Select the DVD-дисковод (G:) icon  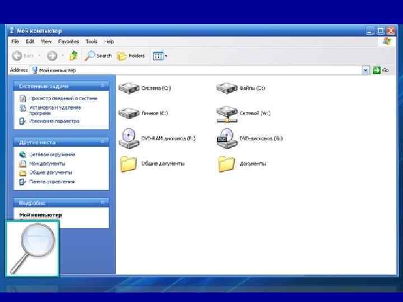pos(227,138)
